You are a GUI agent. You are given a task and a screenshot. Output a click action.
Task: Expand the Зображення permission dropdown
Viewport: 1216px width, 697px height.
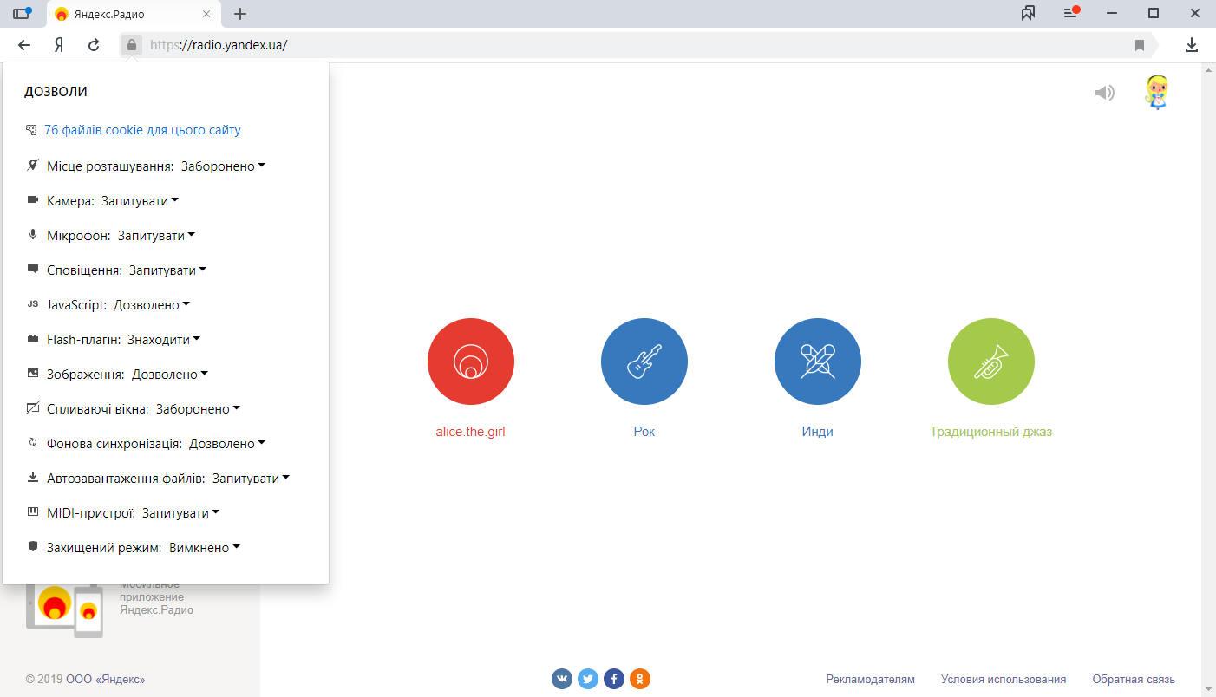point(170,374)
